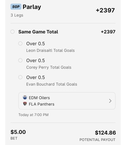This screenshot has height=145, width=126.
Task: Click the Edmonton Oilers team logo
Action: point(25,98)
